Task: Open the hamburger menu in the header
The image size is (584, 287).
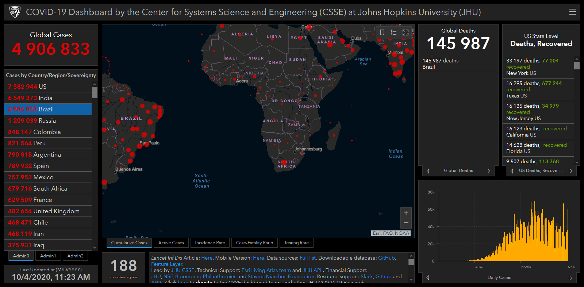Action: coord(573,12)
